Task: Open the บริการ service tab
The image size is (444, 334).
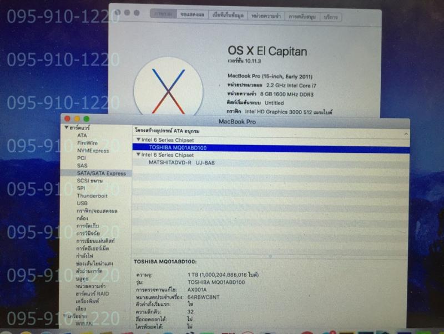Action: point(331,16)
